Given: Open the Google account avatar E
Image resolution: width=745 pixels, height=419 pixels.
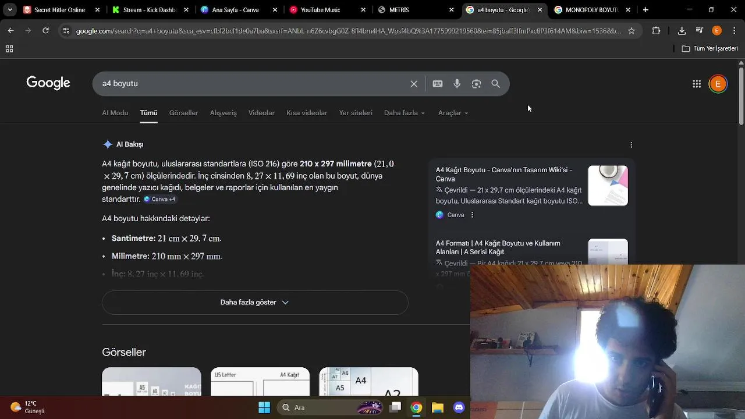Looking at the screenshot, I should point(718,84).
